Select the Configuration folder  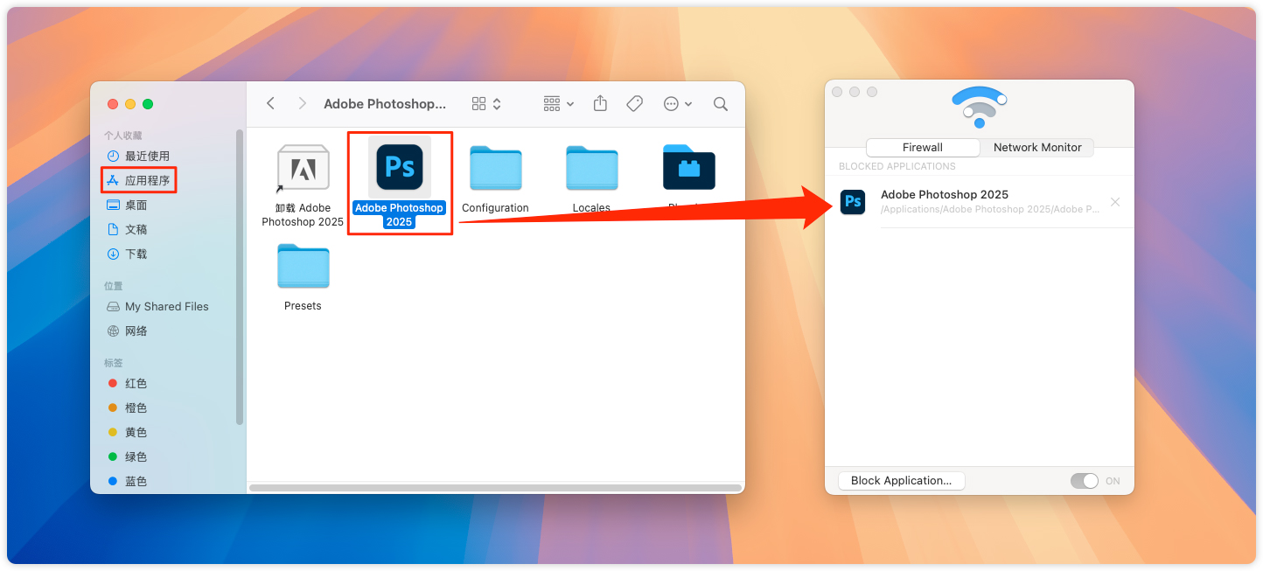click(495, 179)
